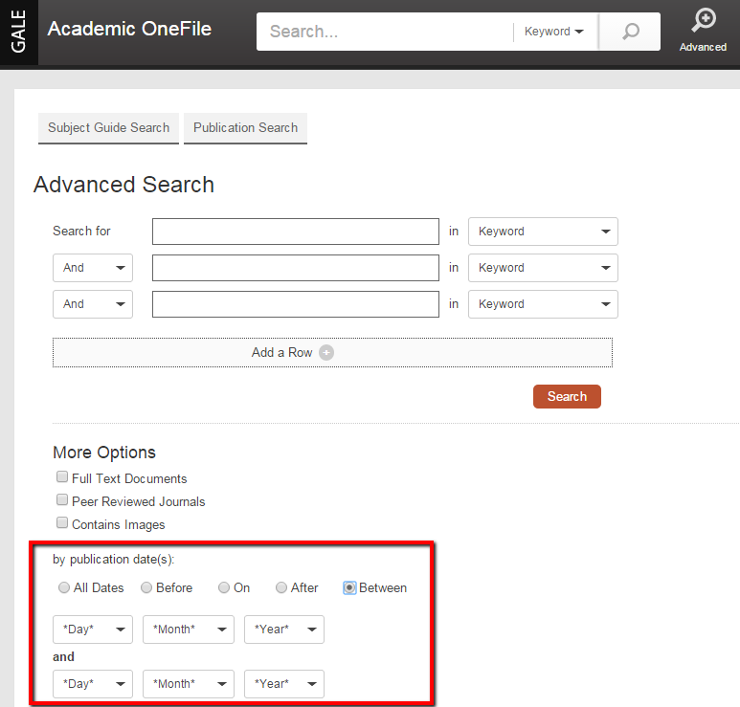Viewport: 740px width, 707px height.
Task: Choose the Before date option
Action: (146, 587)
